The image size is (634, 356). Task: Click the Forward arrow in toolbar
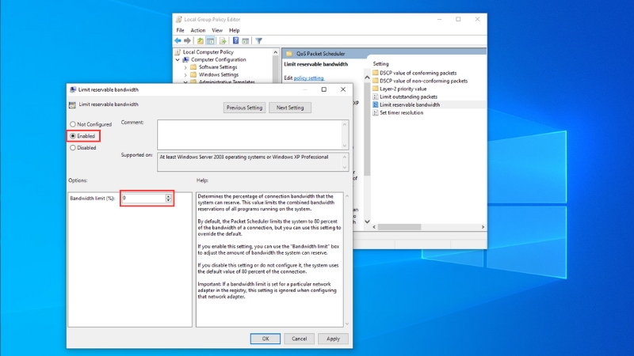click(189, 40)
